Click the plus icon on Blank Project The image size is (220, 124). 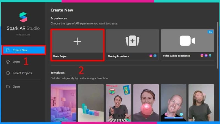tap(77, 41)
